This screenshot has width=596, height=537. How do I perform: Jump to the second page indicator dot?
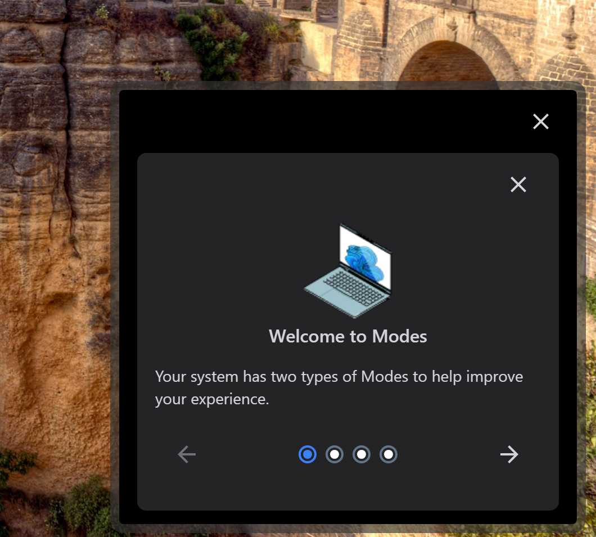click(335, 454)
